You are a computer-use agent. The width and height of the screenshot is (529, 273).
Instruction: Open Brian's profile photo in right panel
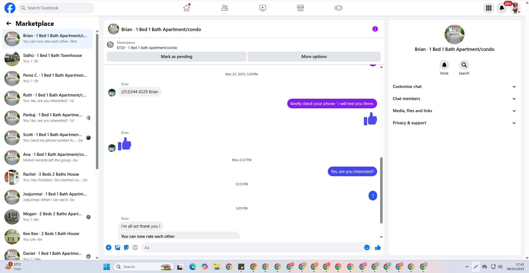pos(454,34)
